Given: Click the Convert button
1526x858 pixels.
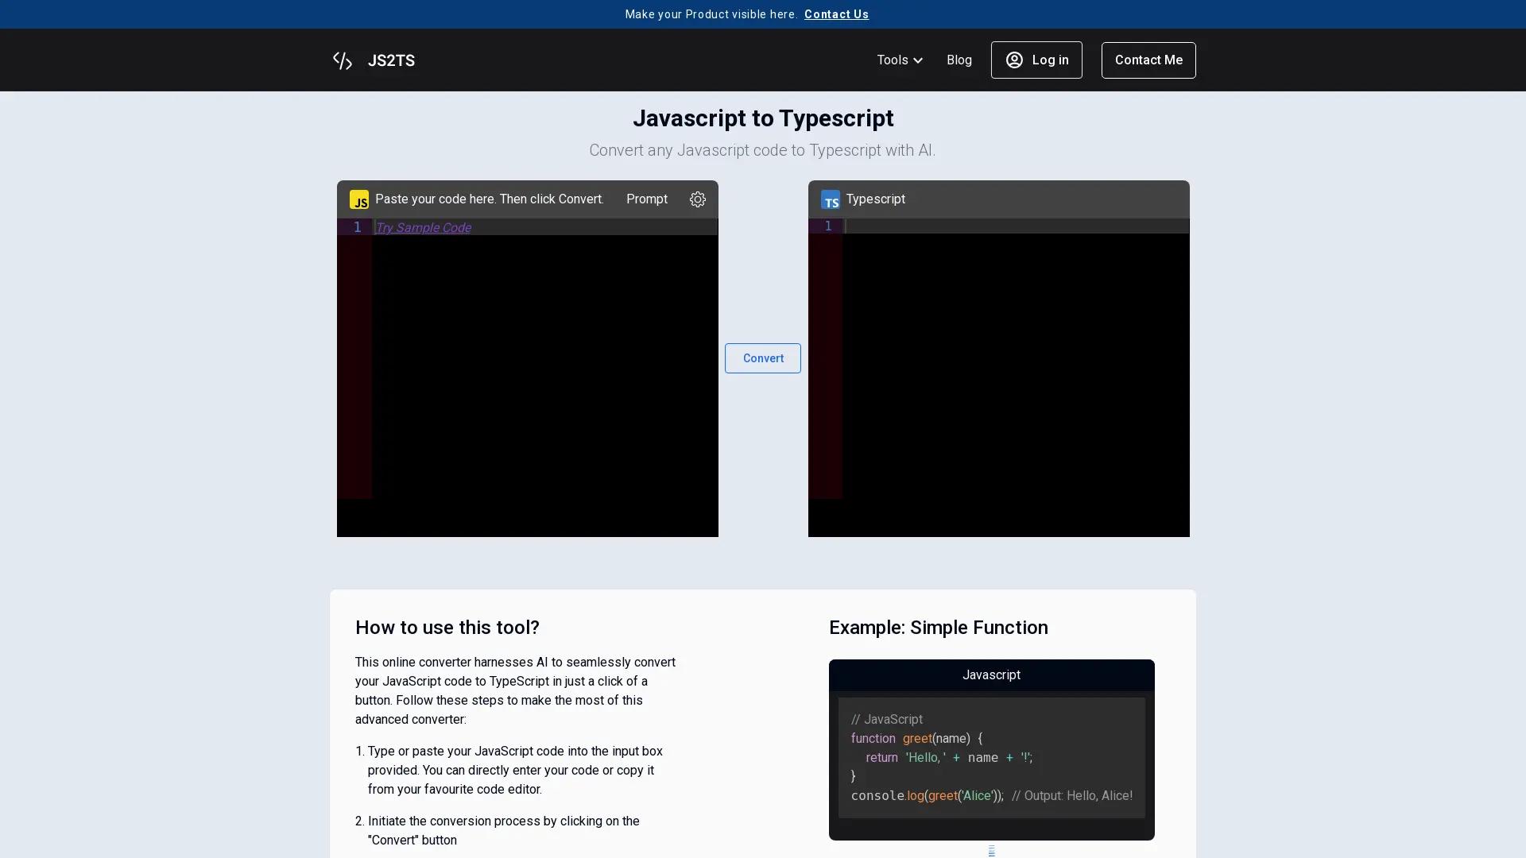Looking at the screenshot, I should pyautogui.click(x=763, y=358).
